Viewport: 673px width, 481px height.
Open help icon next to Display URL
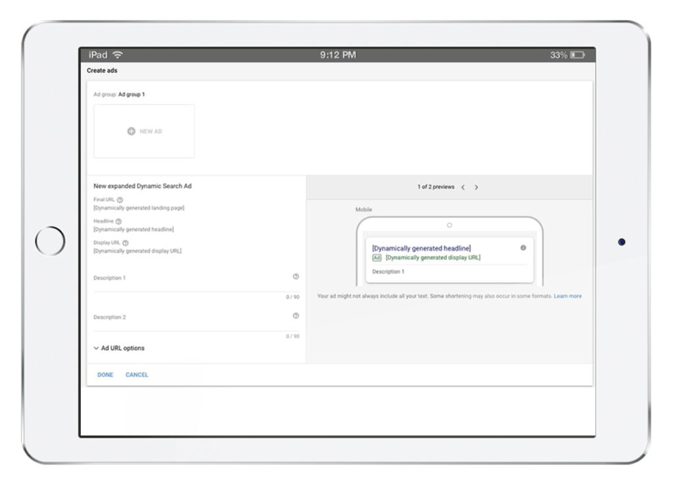[x=126, y=243]
